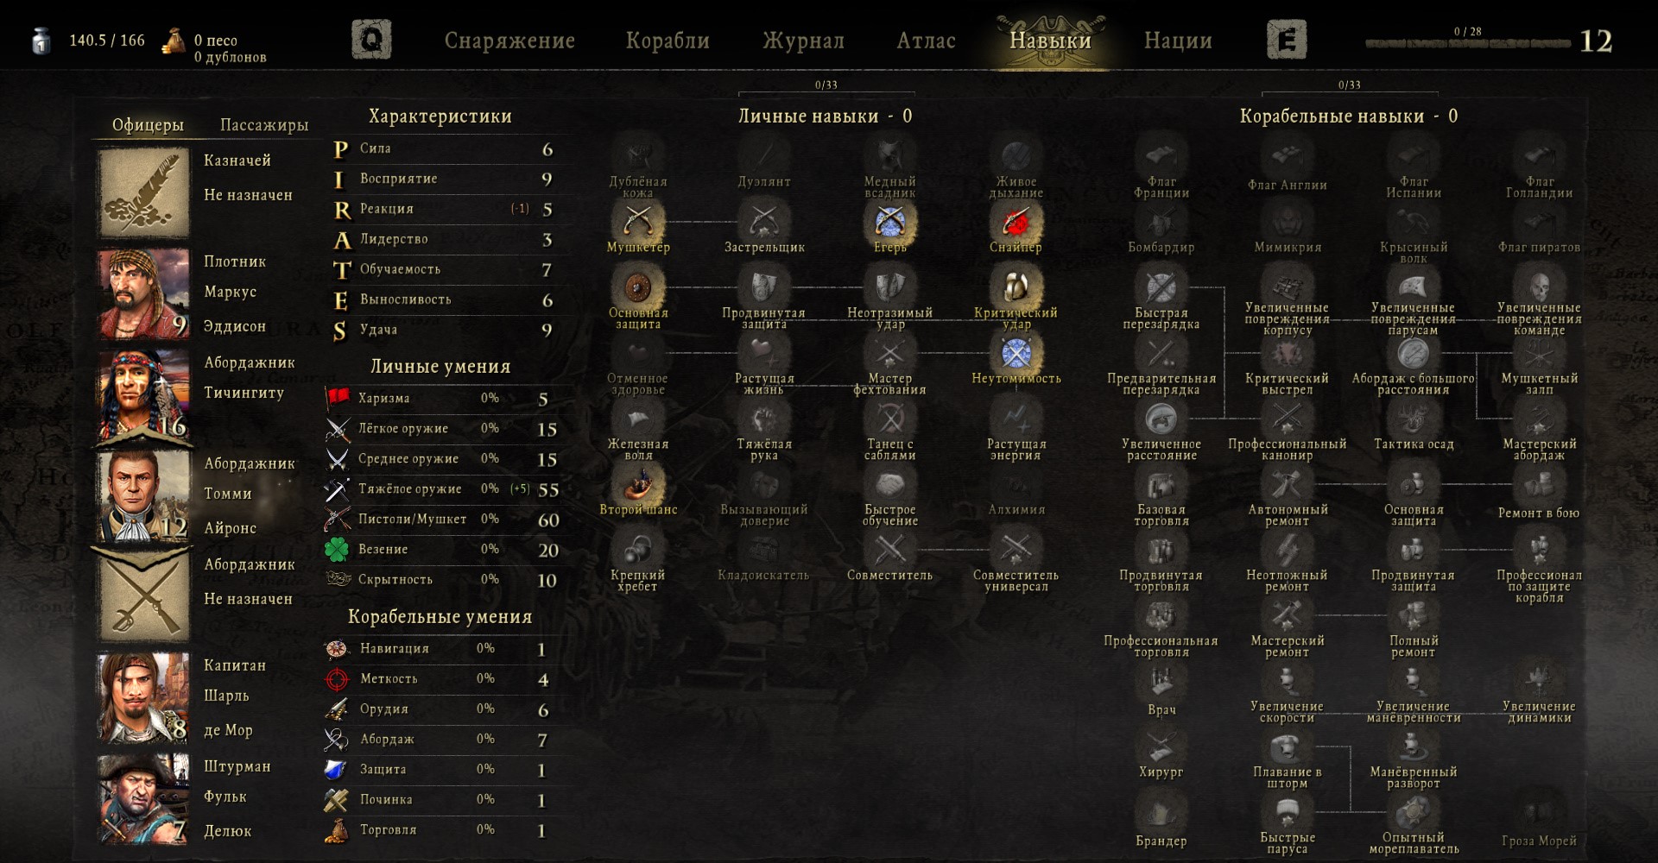
Task: Click the Второй шанс skill icon
Action: pos(638,484)
